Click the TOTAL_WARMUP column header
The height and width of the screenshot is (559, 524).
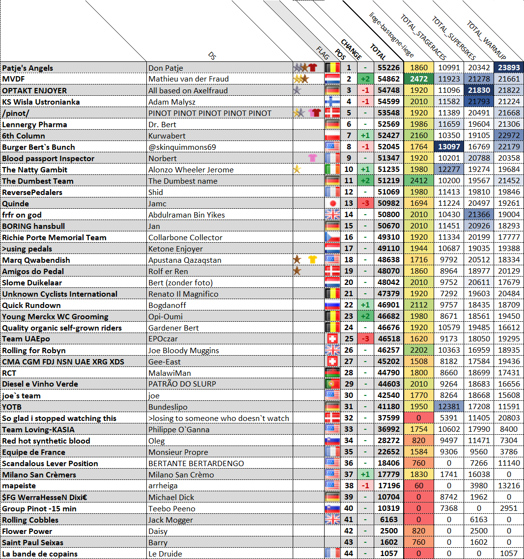click(486, 40)
